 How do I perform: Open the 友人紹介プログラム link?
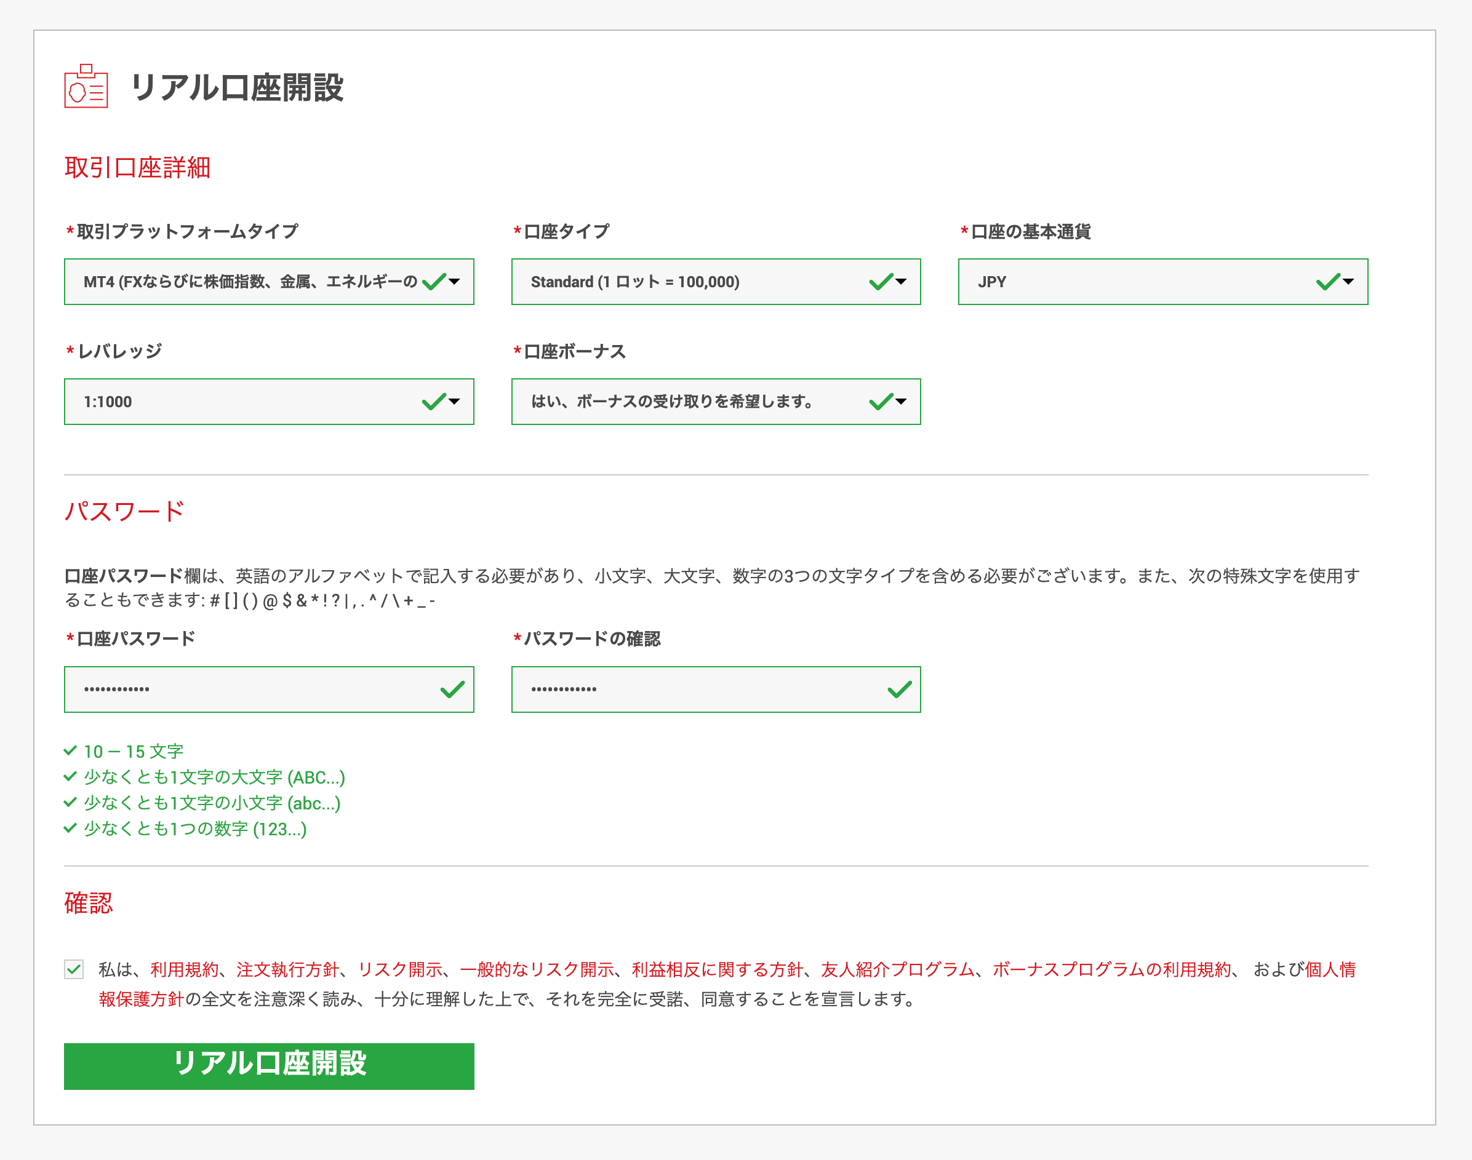click(897, 969)
